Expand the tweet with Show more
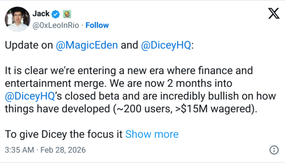285x163 pixels. tap(152, 134)
